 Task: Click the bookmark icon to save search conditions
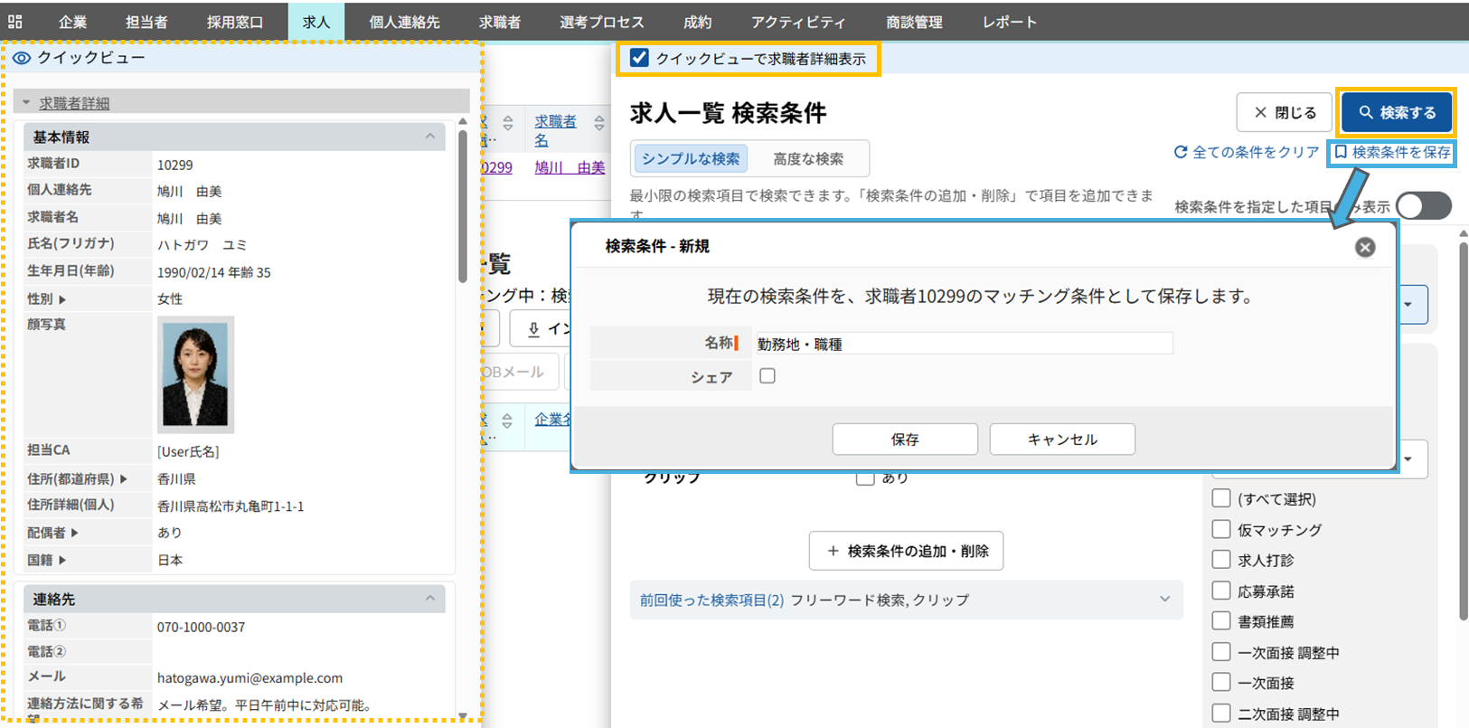click(x=1341, y=153)
